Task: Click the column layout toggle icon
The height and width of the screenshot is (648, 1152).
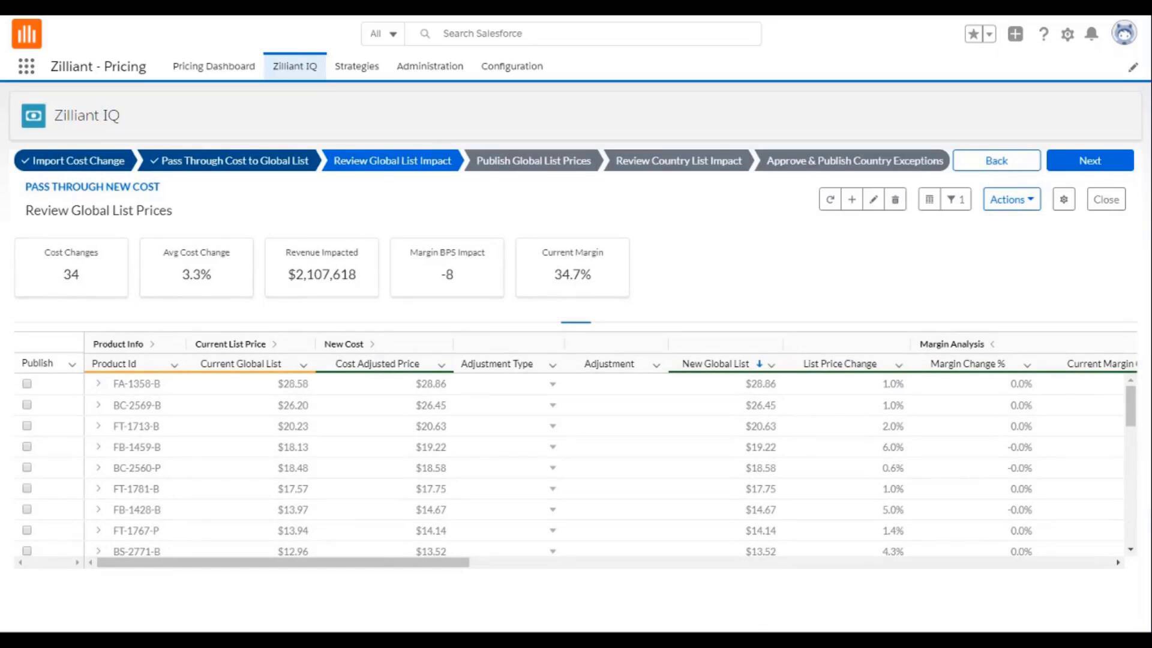Action: pos(929,199)
